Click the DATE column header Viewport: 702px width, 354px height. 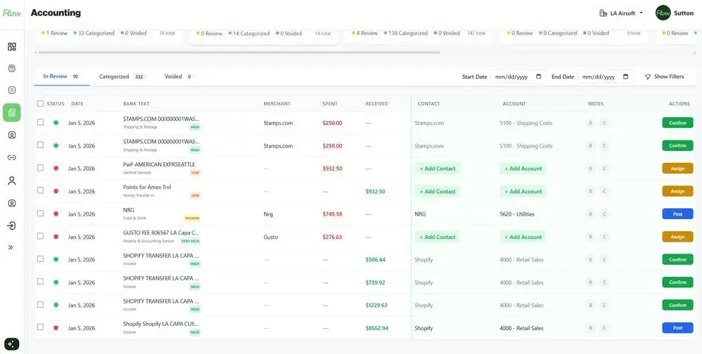point(77,103)
